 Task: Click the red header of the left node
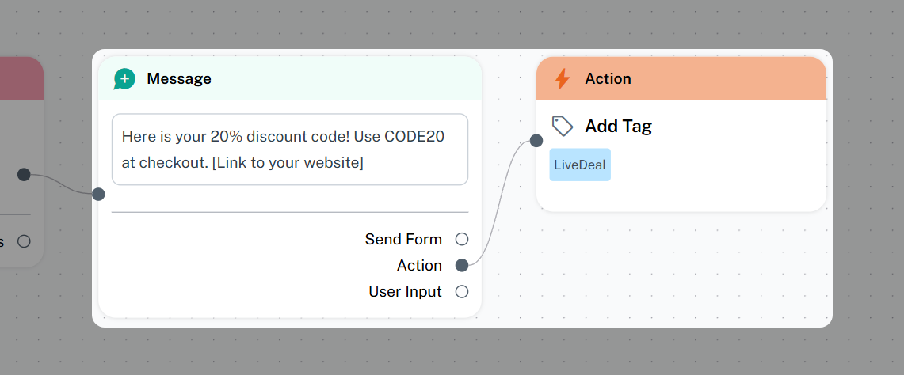point(21,78)
